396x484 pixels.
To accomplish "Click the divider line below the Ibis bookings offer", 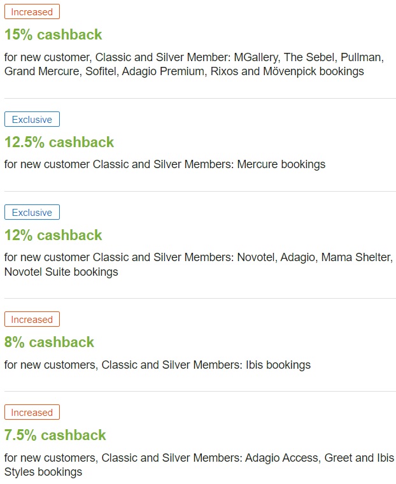I will (x=200, y=392).
